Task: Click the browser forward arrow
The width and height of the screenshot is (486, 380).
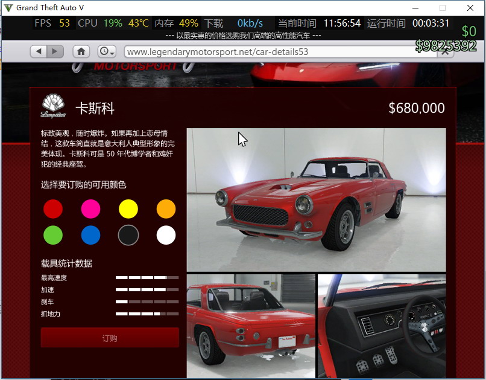Action: pyautogui.click(x=55, y=51)
